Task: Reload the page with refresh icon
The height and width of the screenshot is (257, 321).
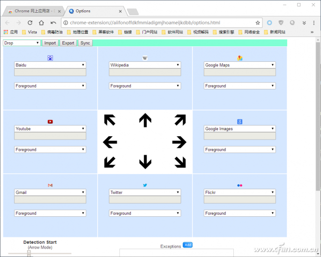Action: 30,22
